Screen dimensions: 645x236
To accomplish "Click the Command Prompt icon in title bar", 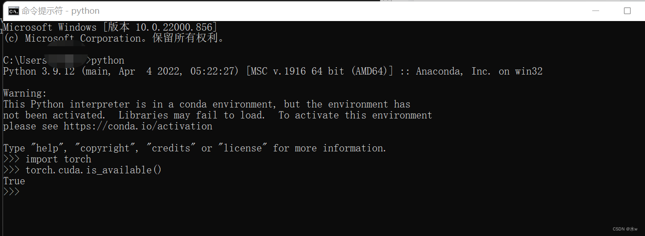I will pyautogui.click(x=14, y=11).
